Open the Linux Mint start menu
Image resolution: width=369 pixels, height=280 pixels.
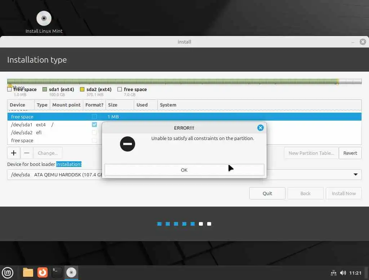(8, 272)
